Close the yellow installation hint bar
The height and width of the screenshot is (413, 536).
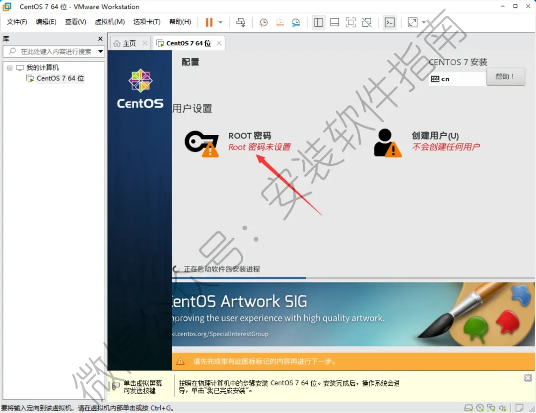coord(528,378)
